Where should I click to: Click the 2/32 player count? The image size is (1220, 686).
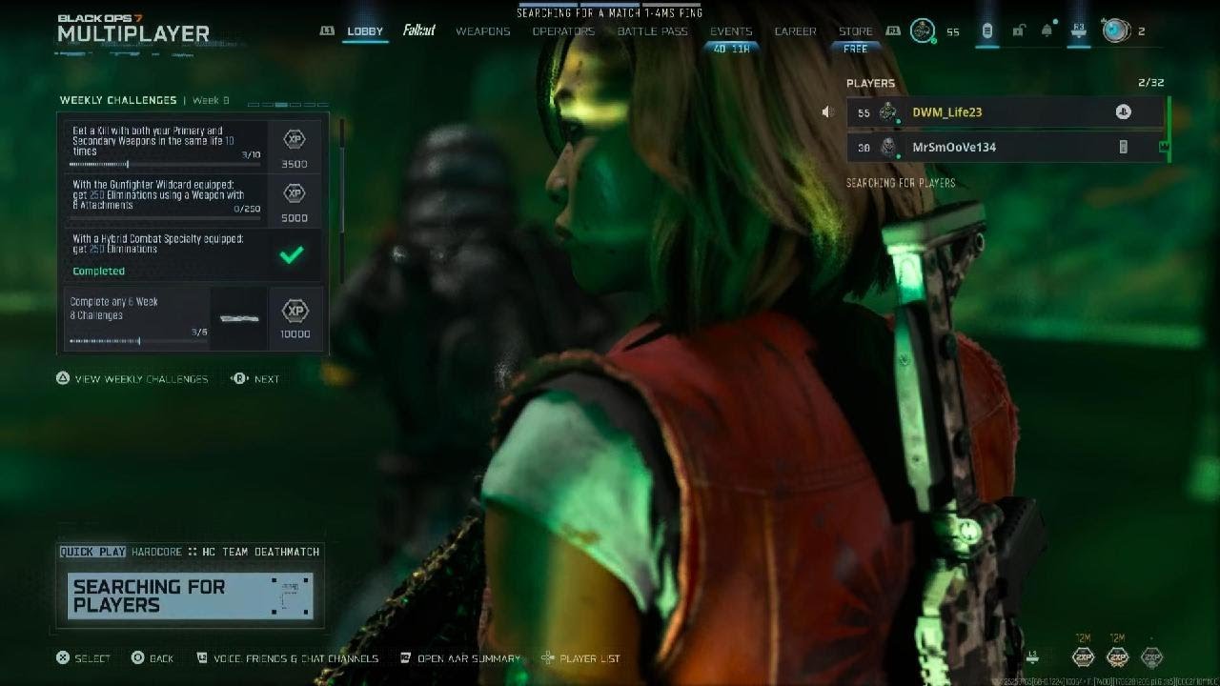[1151, 84]
